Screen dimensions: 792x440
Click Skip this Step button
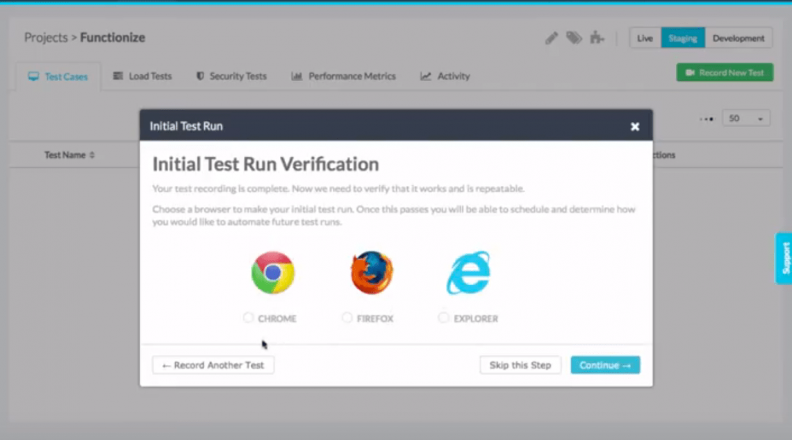520,365
